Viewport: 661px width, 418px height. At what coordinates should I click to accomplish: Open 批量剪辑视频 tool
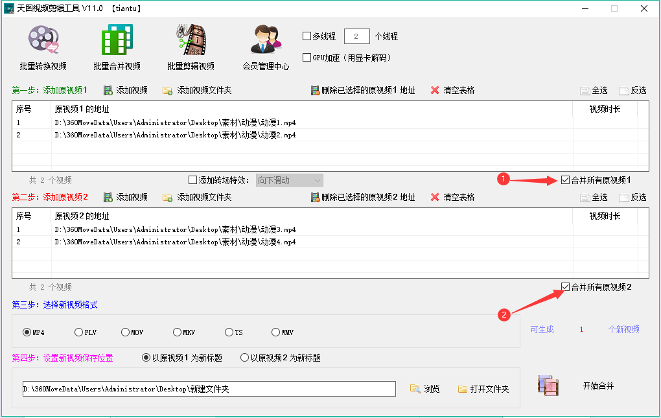pos(191,47)
